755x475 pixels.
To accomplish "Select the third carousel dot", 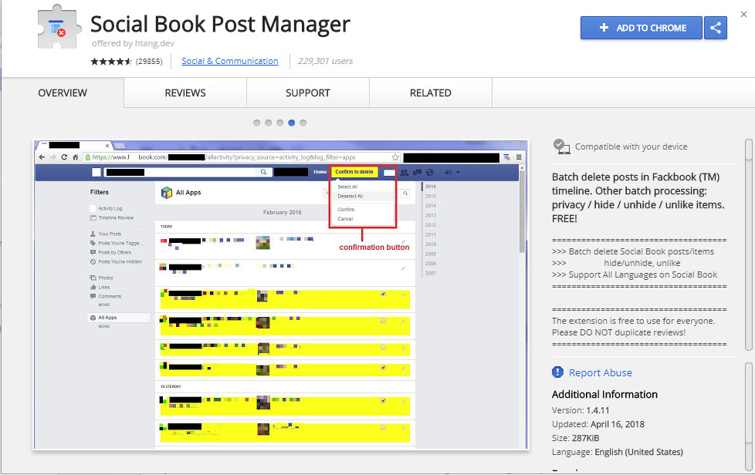I will tap(279, 123).
